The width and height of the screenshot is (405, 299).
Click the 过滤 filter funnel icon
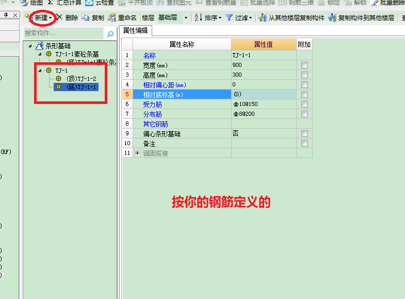tap(229, 18)
